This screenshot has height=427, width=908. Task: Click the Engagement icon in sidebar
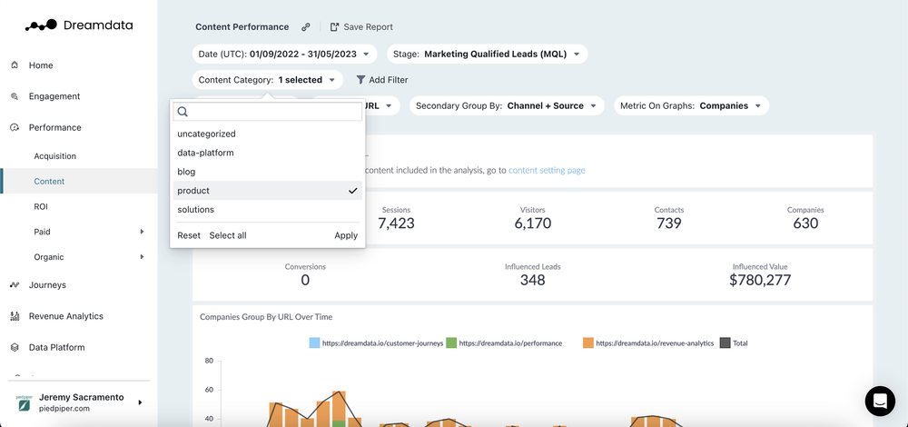pos(15,96)
